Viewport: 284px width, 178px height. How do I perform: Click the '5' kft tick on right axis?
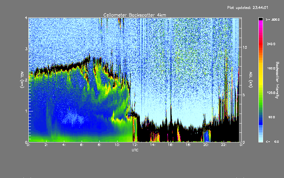point(244,95)
